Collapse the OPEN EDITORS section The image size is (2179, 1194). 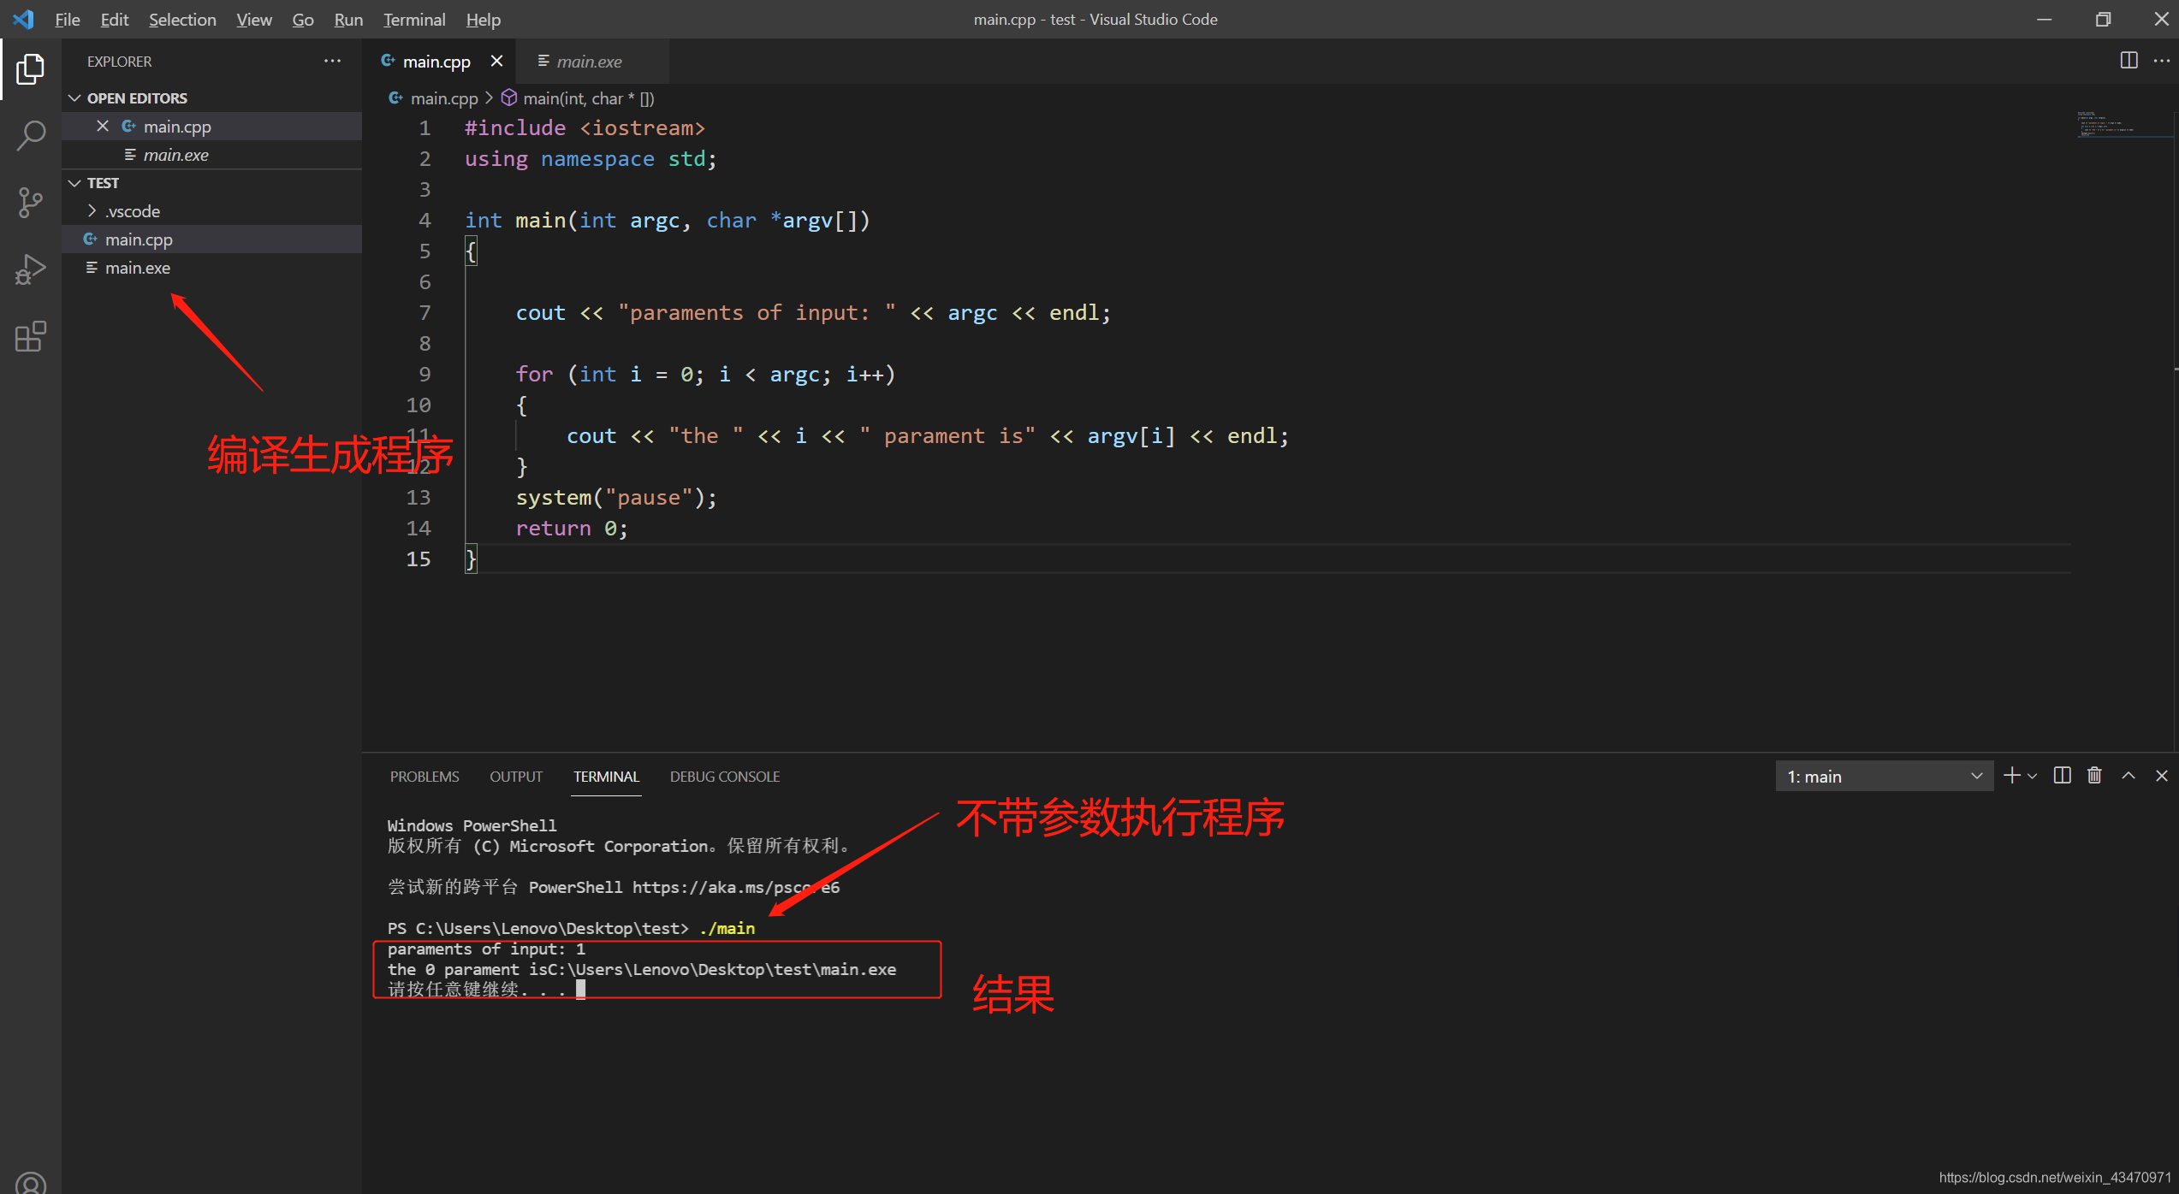click(x=137, y=98)
